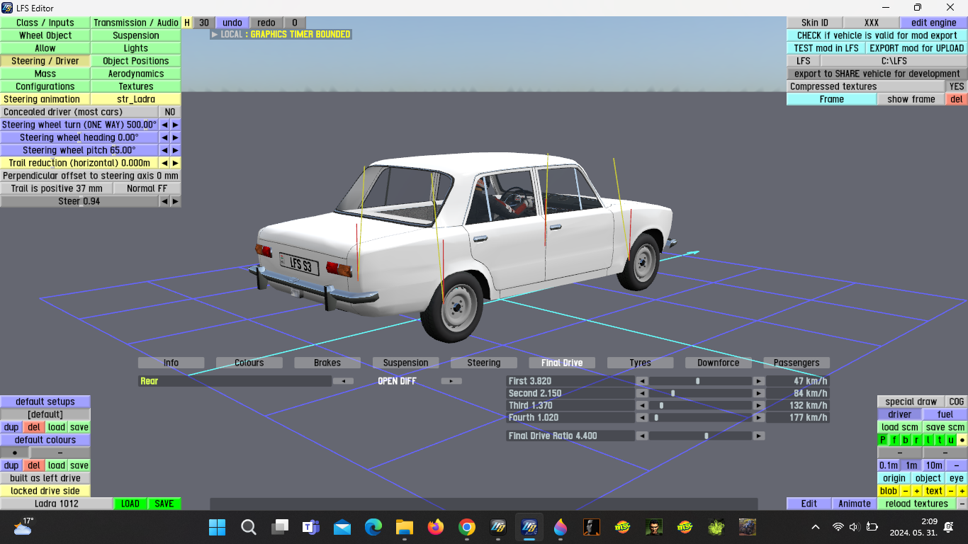
Task: Decrease Second gear ratio with left arrow
Action: pos(642,393)
